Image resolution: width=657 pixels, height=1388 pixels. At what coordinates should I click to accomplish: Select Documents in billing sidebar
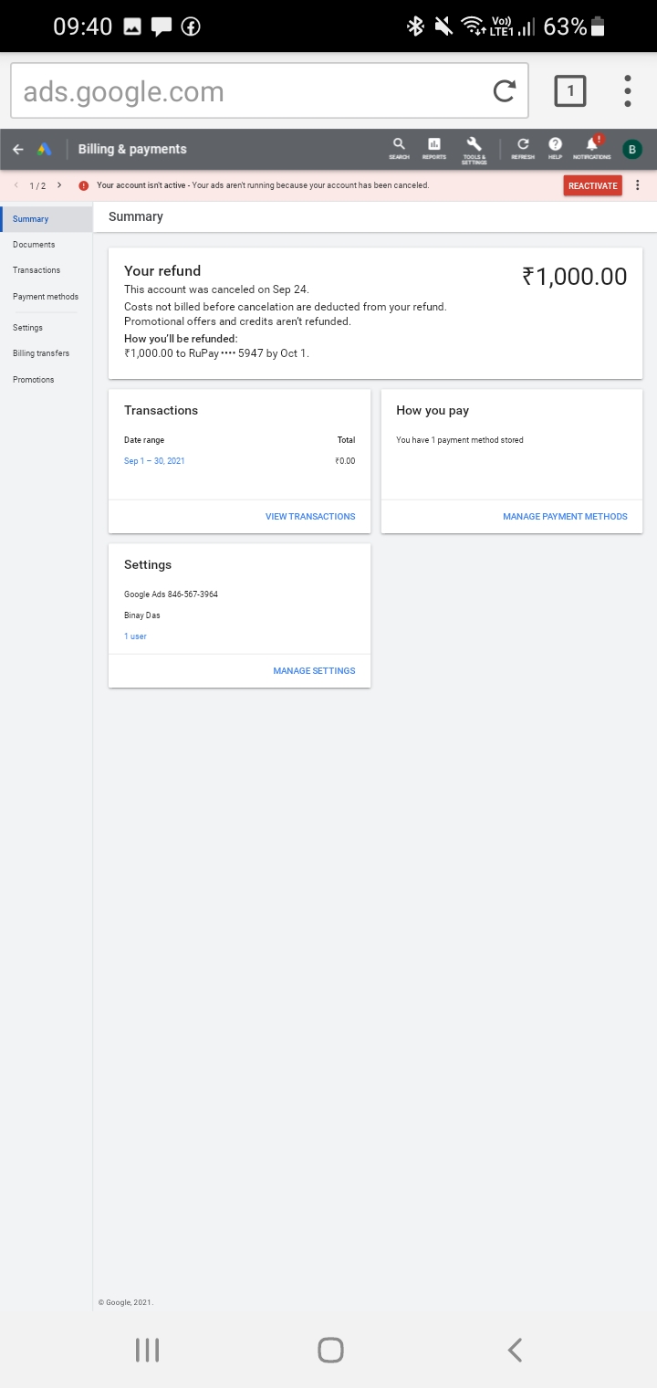tap(34, 245)
